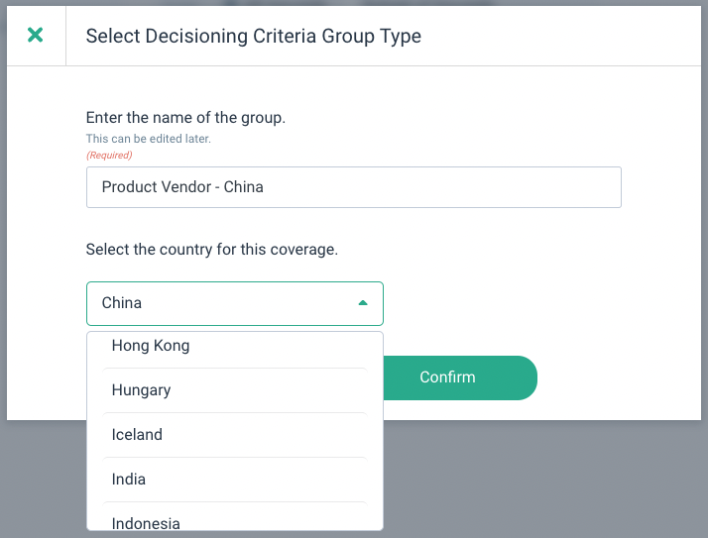
Task: Click the 'Product Vendor - China' text in the field
Action: 182,186
